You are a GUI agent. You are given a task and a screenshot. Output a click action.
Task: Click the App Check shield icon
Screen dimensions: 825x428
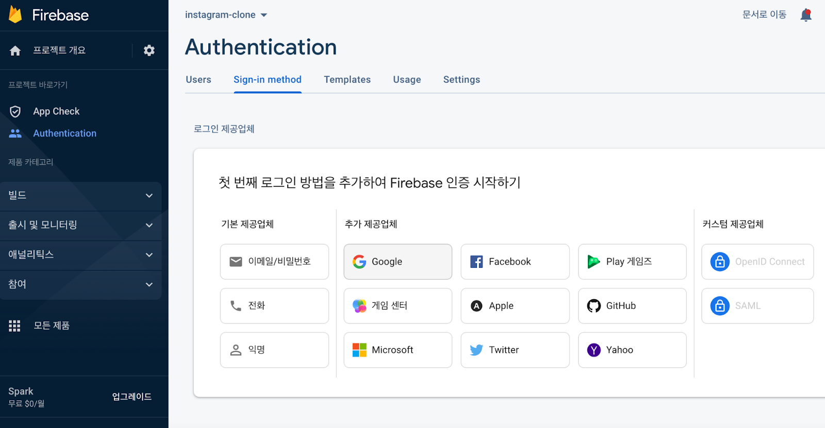pyautogui.click(x=15, y=111)
